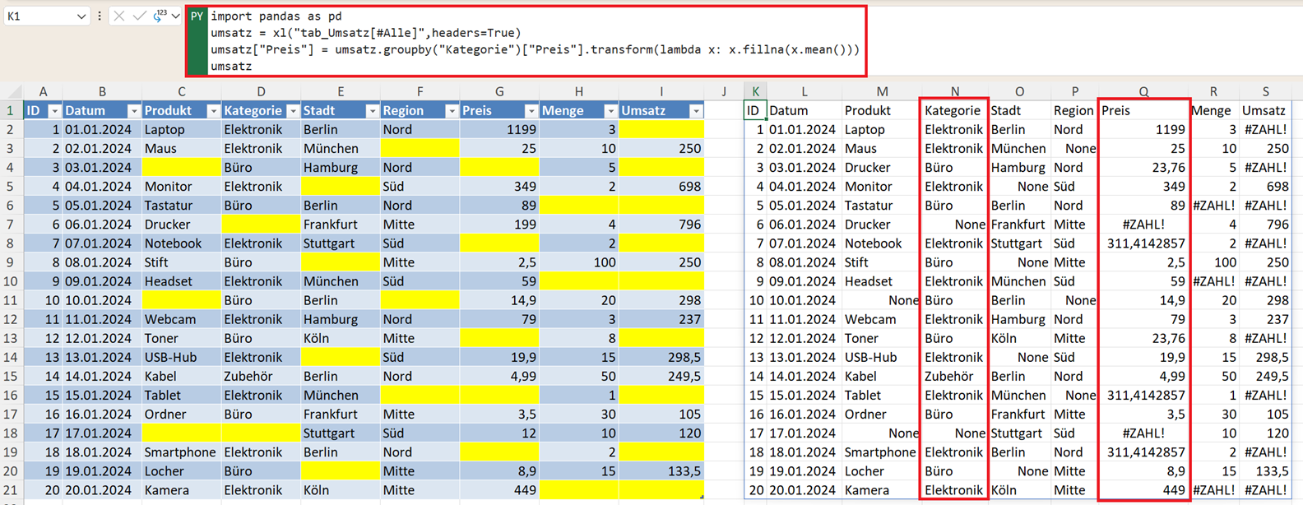Select the first #ZAHL! cell in Preis output

(1143, 225)
